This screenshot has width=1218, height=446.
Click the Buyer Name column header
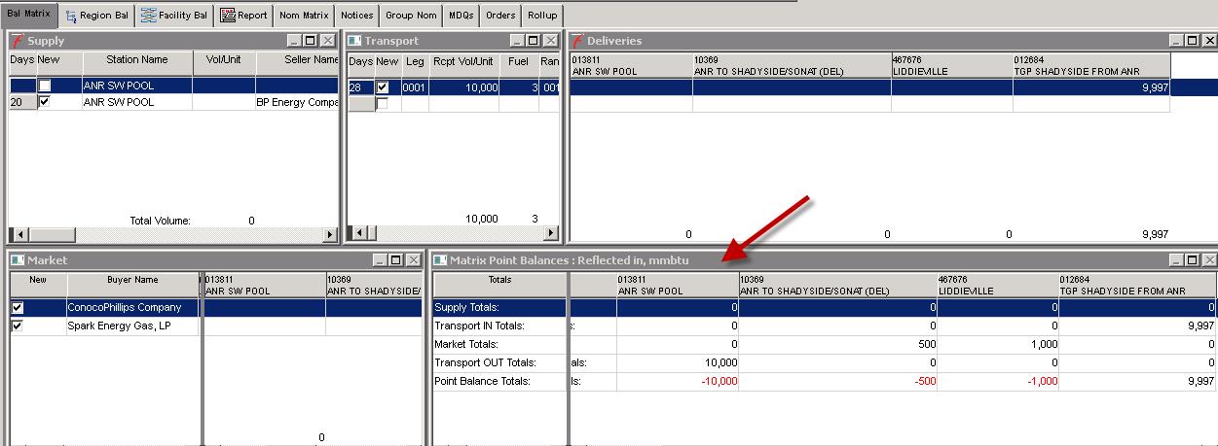point(132,280)
